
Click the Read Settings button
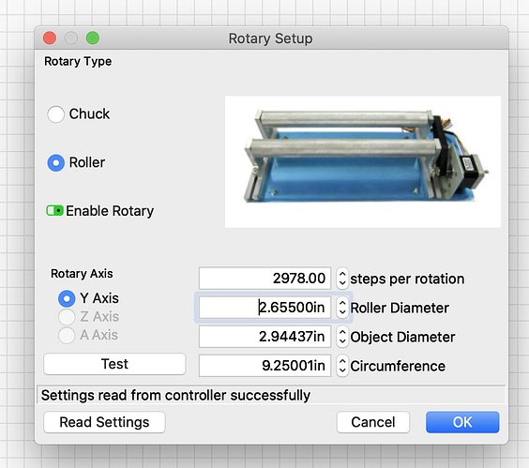pos(104,422)
